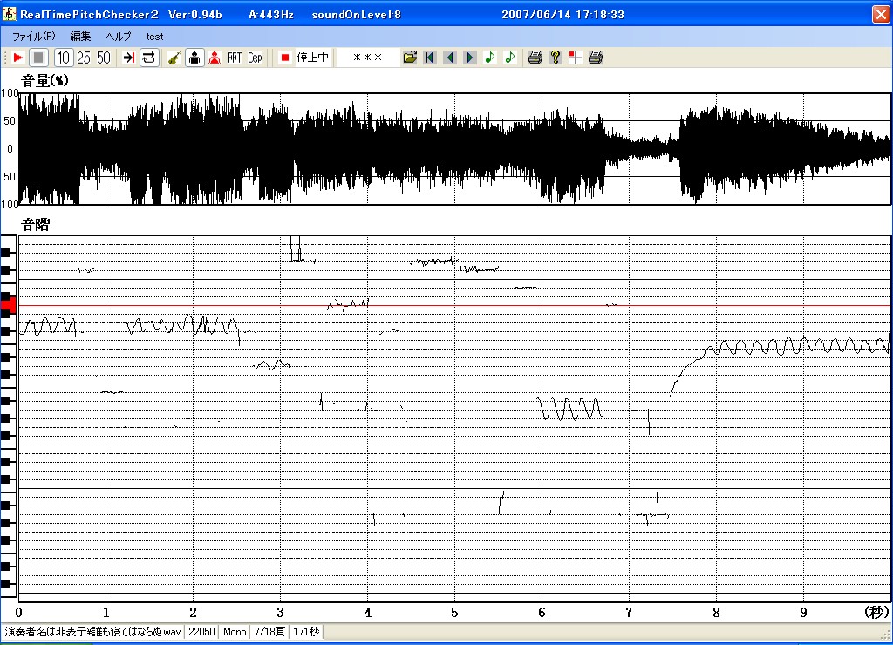
Task: Click the (秒) seconds axis label
Action: tap(876, 612)
